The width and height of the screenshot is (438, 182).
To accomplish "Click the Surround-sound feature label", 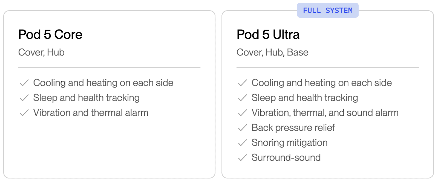I will (286, 158).
